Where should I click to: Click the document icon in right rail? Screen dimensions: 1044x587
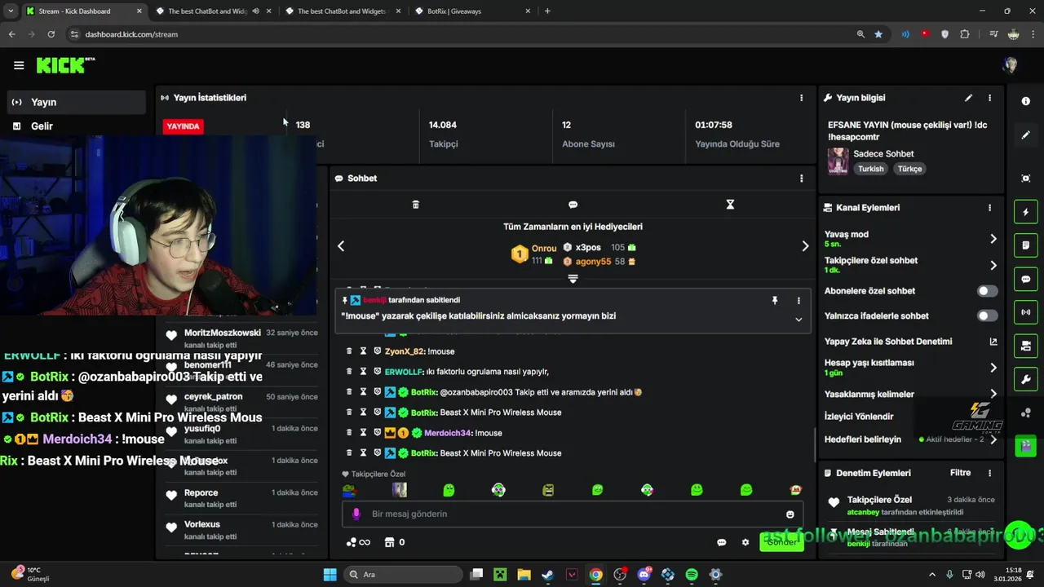pyautogui.click(x=1025, y=245)
